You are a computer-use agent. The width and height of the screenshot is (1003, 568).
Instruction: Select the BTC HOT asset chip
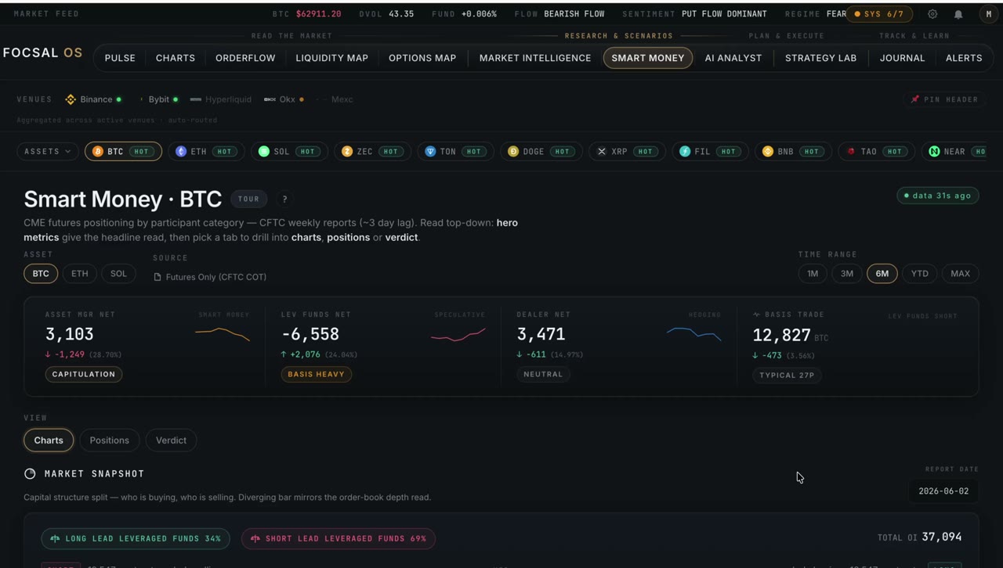tap(123, 152)
